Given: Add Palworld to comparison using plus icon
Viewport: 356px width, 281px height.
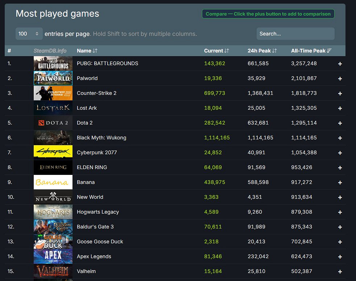Looking at the screenshot, I should [340, 79].
